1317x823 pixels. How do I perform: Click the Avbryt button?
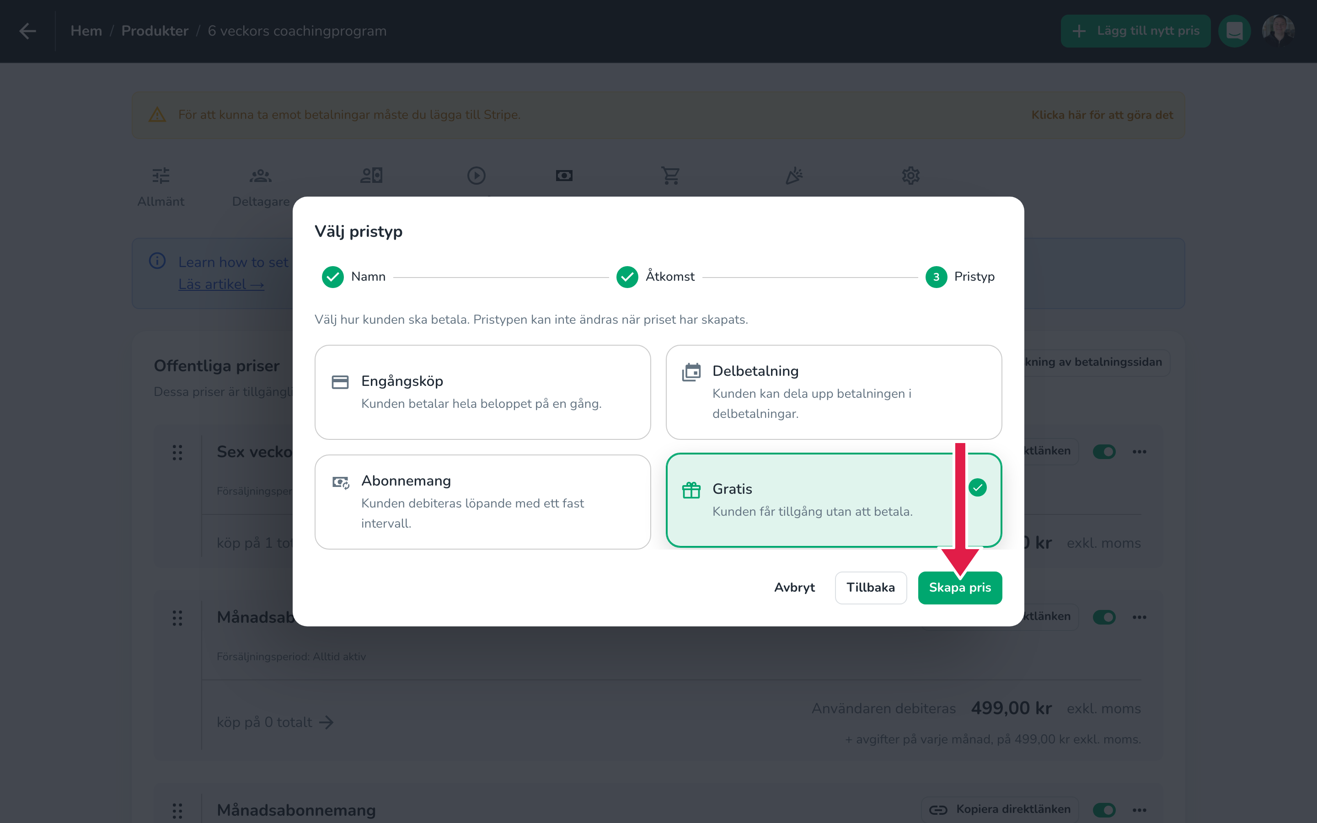tap(795, 588)
